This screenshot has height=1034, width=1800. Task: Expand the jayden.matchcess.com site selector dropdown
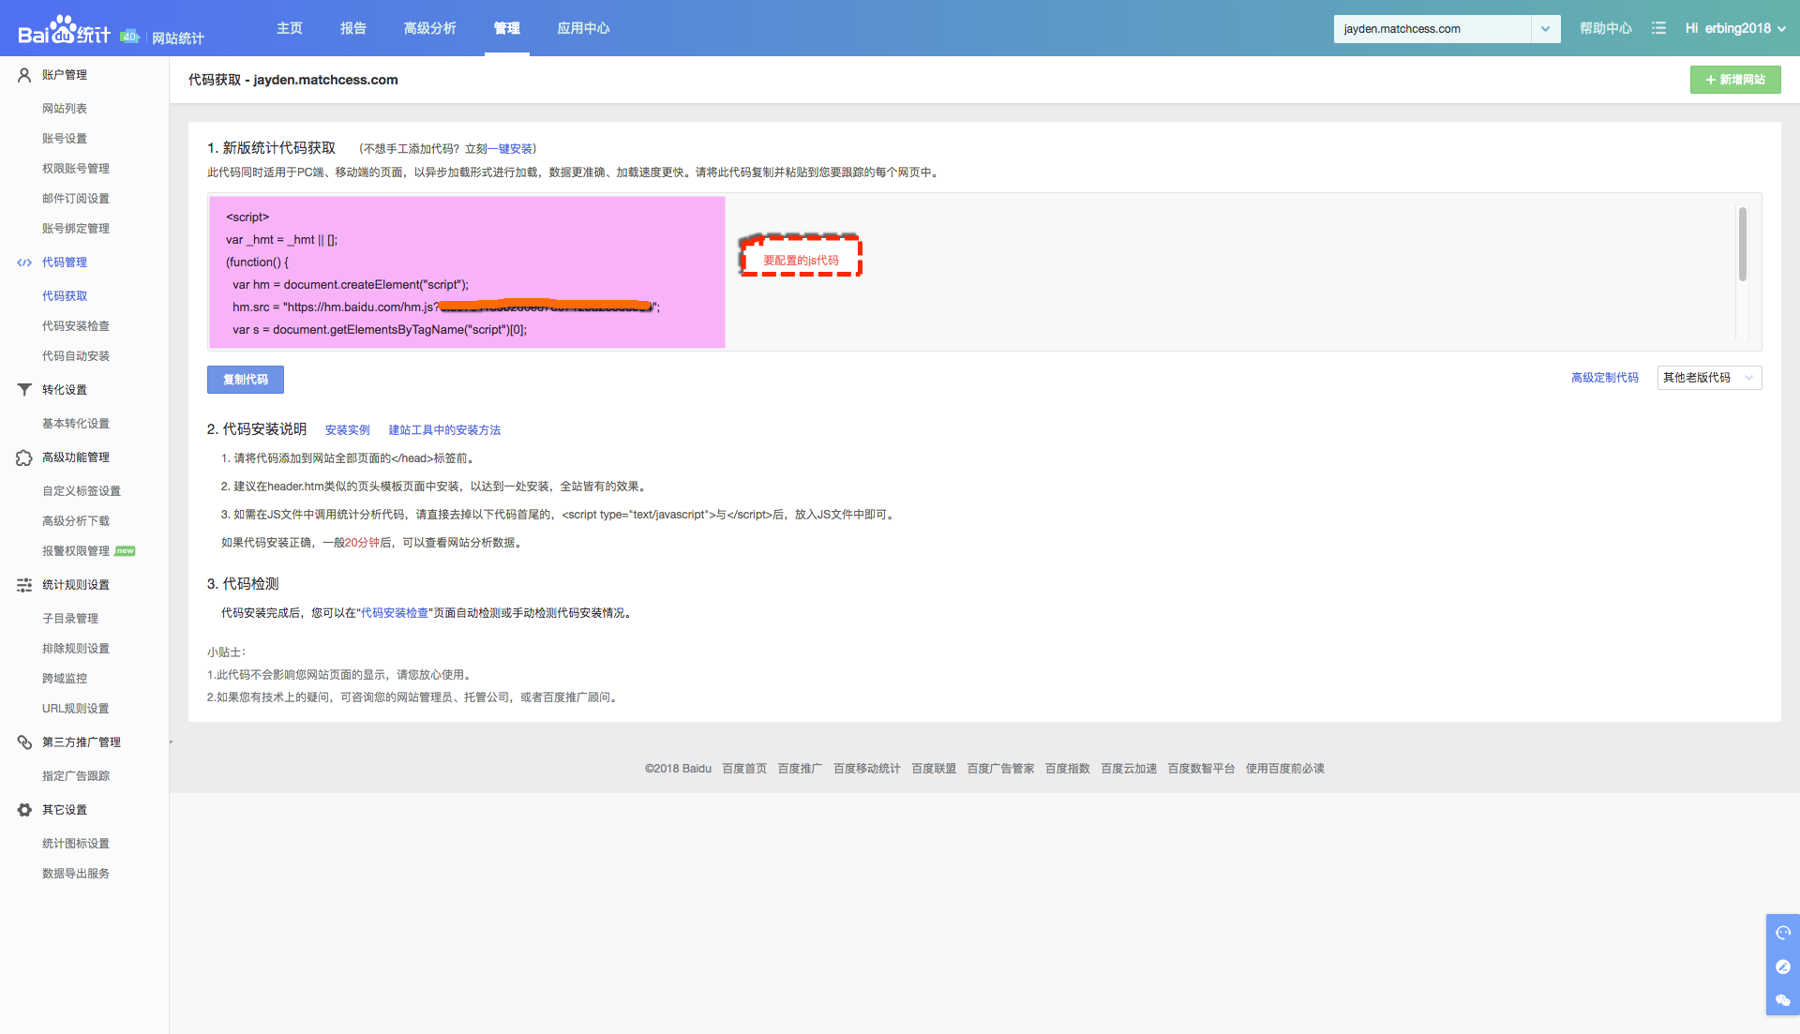click(x=1544, y=29)
